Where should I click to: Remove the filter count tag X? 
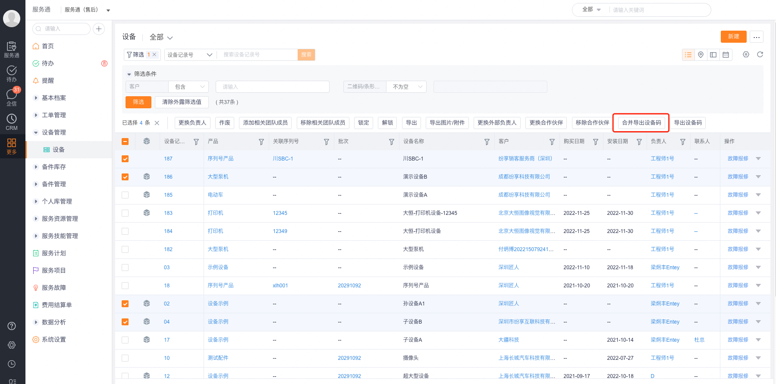click(154, 55)
